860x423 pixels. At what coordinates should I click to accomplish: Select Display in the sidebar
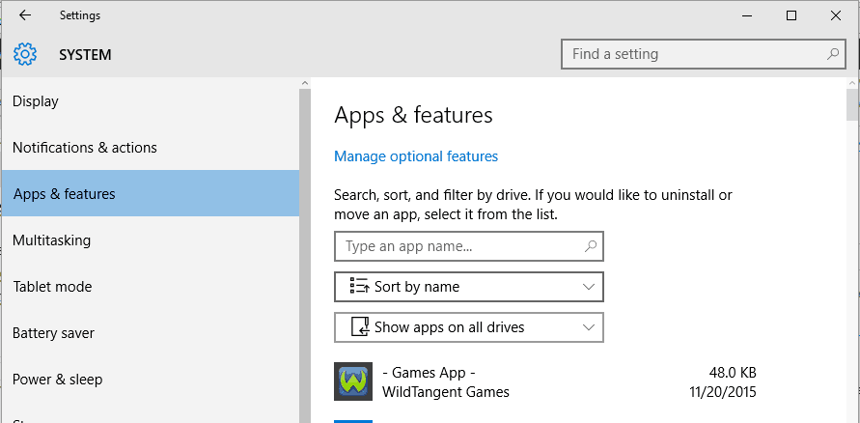click(x=151, y=101)
